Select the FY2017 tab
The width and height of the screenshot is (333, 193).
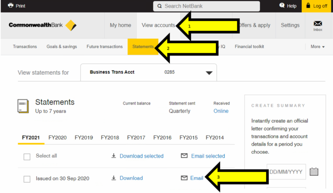point(136,138)
